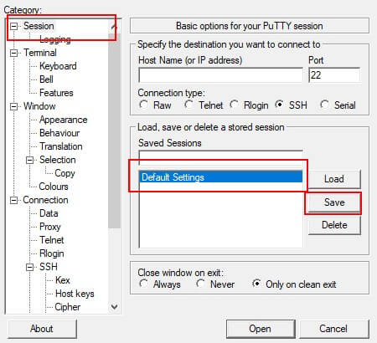The height and width of the screenshot is (343, 377).
Task: Open the About dialog
Action: [x=42, y=329]
